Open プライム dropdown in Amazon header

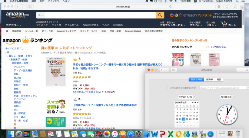(196, 25)
